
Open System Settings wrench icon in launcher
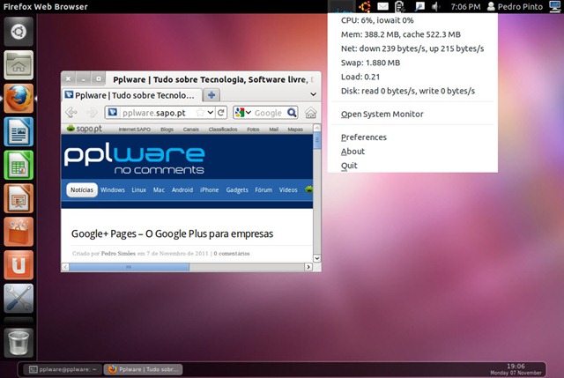[19, 299]
